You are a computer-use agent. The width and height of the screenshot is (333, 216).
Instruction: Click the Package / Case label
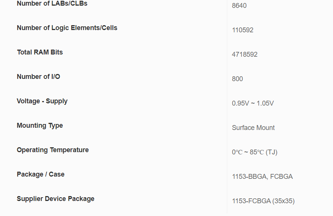pyautogui.click(x=40, y=174)
